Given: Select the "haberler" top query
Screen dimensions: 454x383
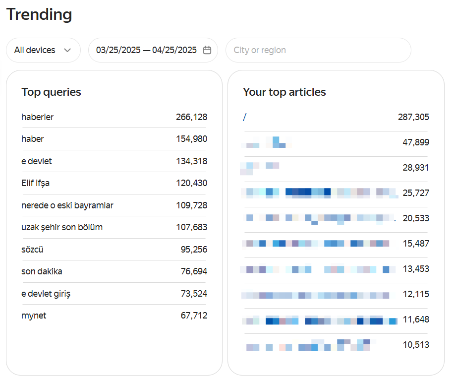Looking at the screenshot, I should pos(38,118).
